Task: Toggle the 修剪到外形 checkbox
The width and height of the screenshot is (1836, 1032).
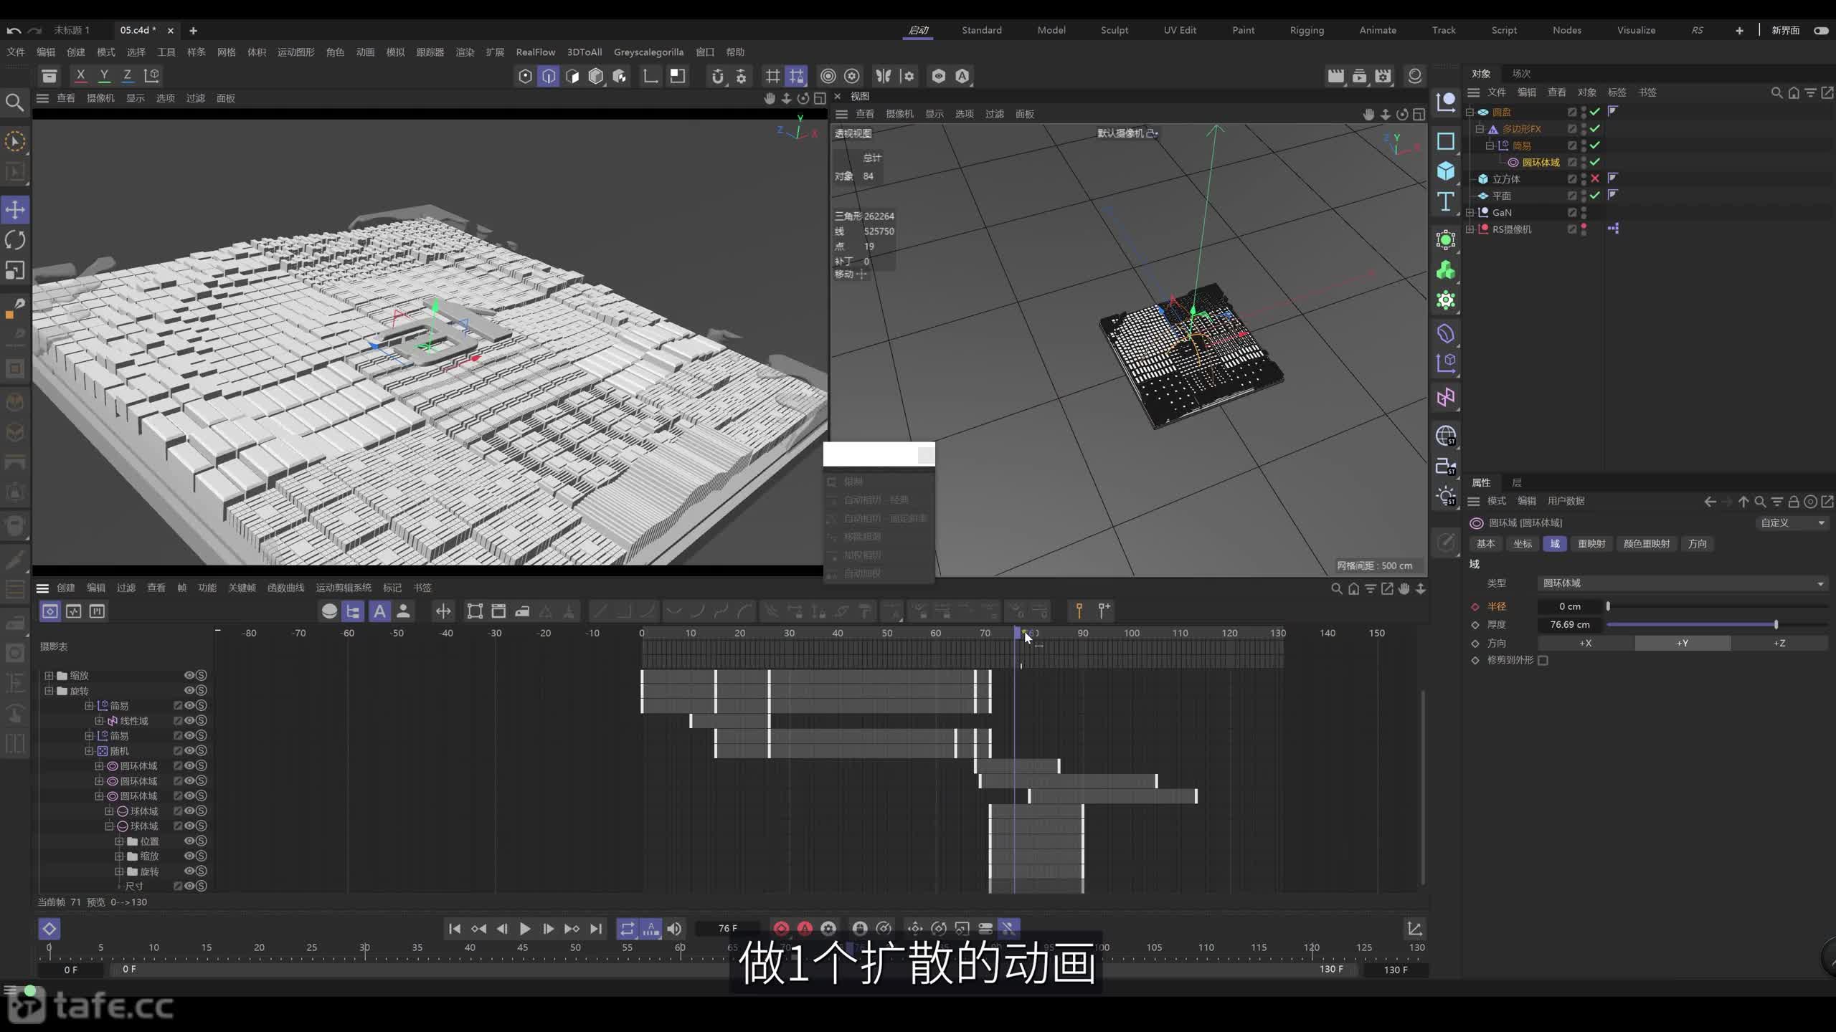Action: [1543, 660]
